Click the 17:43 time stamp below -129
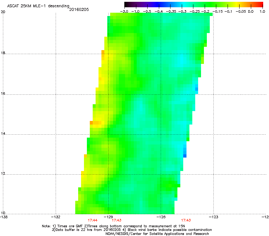 click(x=116, y=220)
